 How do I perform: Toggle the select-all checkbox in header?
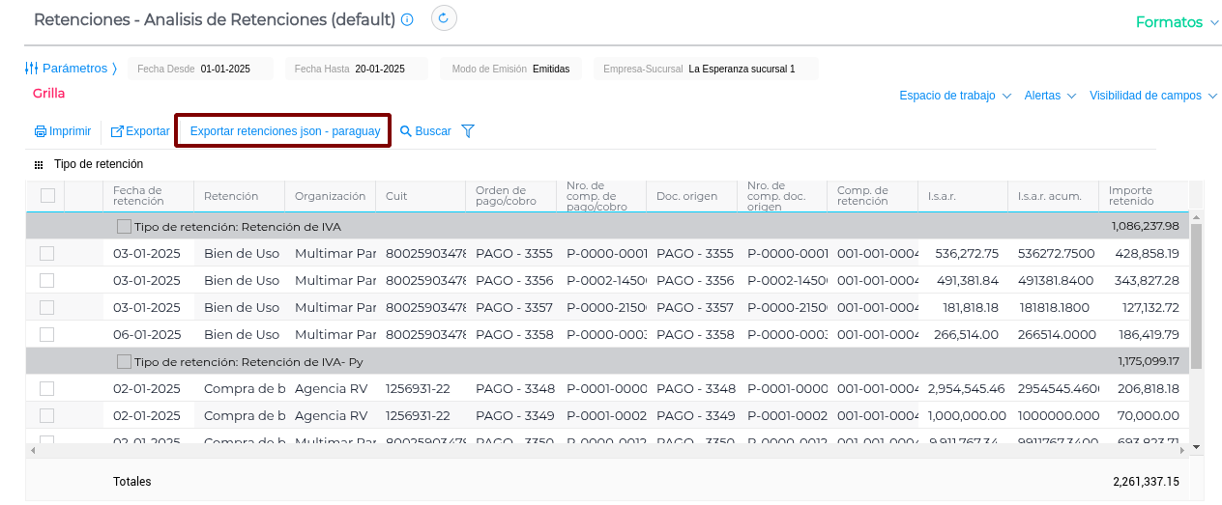[47, 196]
